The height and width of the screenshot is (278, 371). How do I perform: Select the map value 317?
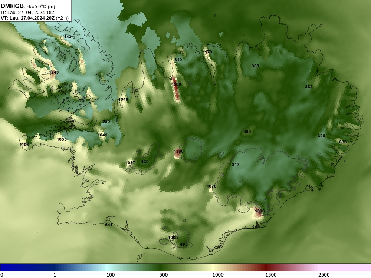pyautogui.click(x=236, y=165)
